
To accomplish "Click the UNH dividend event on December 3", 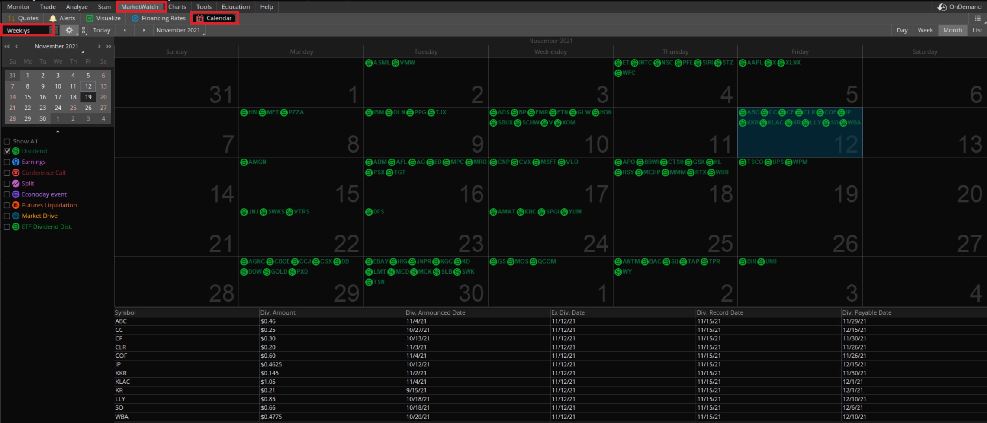I will (767, 261).
